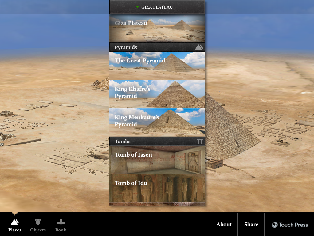This screenshot has height=236, width=314.
Task: Click the About button
Action: coord(224,224)
